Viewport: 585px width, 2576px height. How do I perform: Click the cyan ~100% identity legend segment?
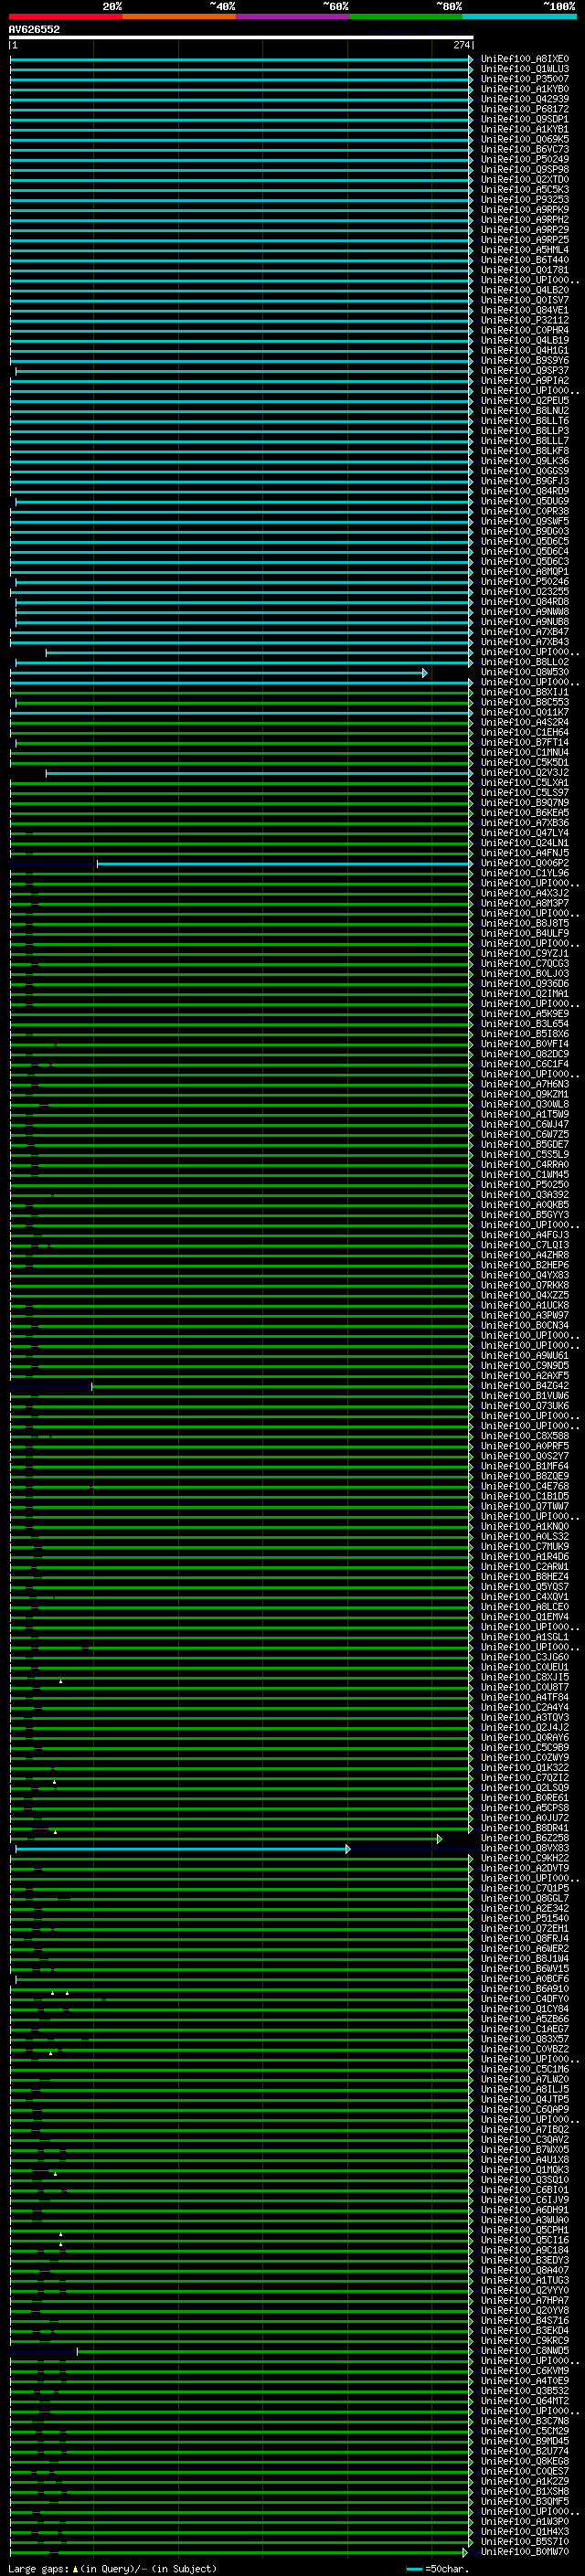pyautogui.click(x=519, y=16)
